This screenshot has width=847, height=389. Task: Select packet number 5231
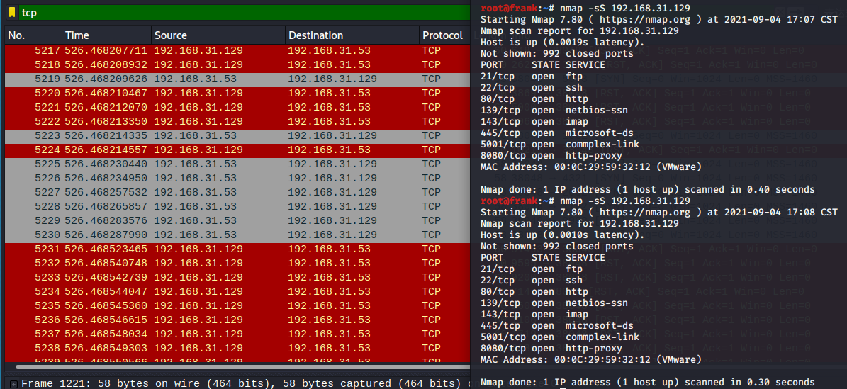[x=237, y=249]
